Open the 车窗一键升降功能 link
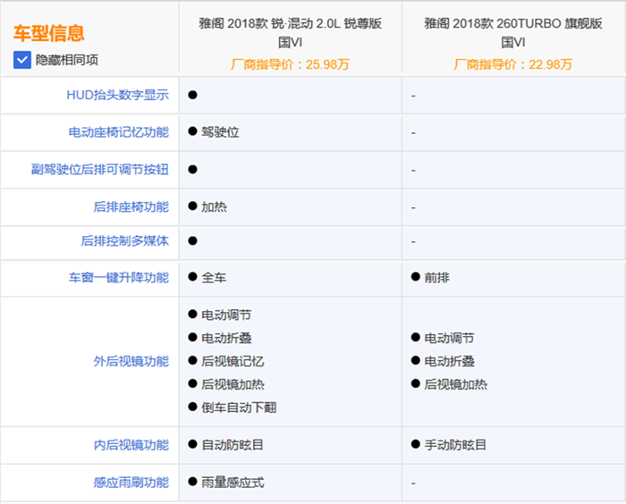626x504 pixels. [119, 277]
